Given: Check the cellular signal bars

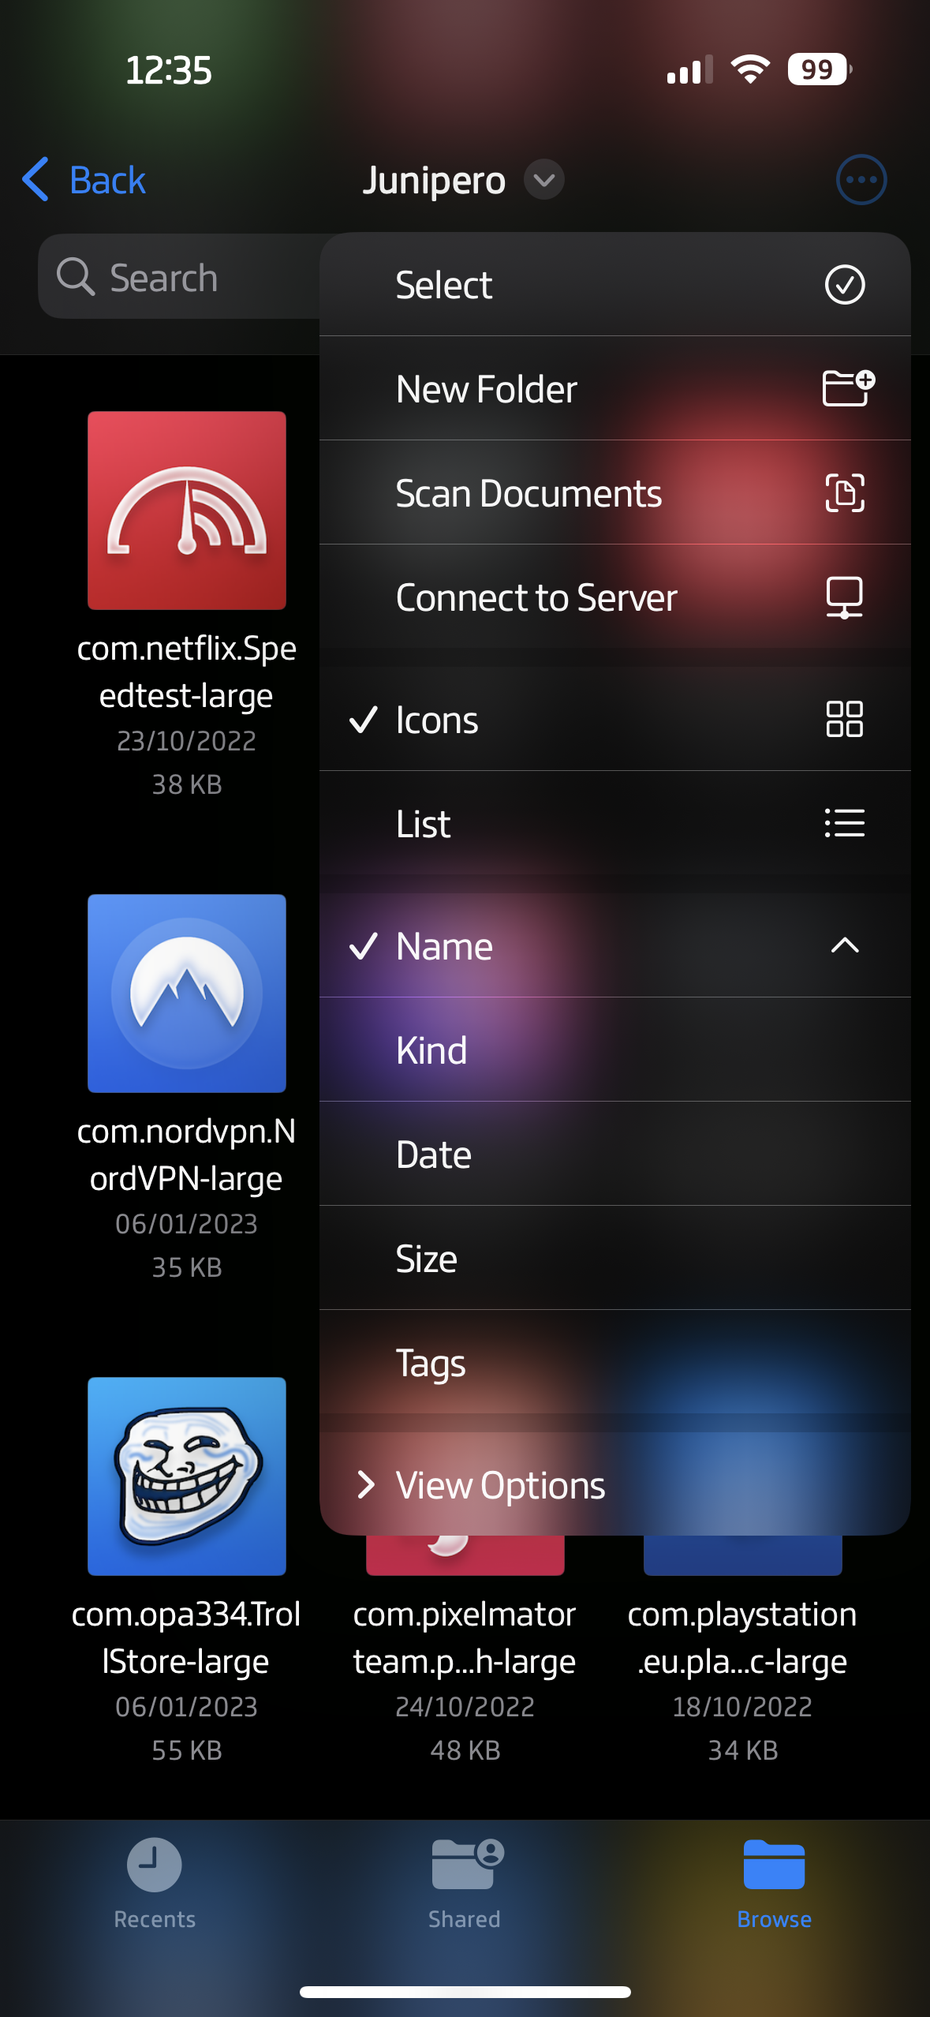Looking at the screenshot, I should 689,69.
